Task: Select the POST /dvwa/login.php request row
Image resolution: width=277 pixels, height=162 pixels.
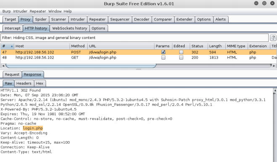Action: (138, 52)
